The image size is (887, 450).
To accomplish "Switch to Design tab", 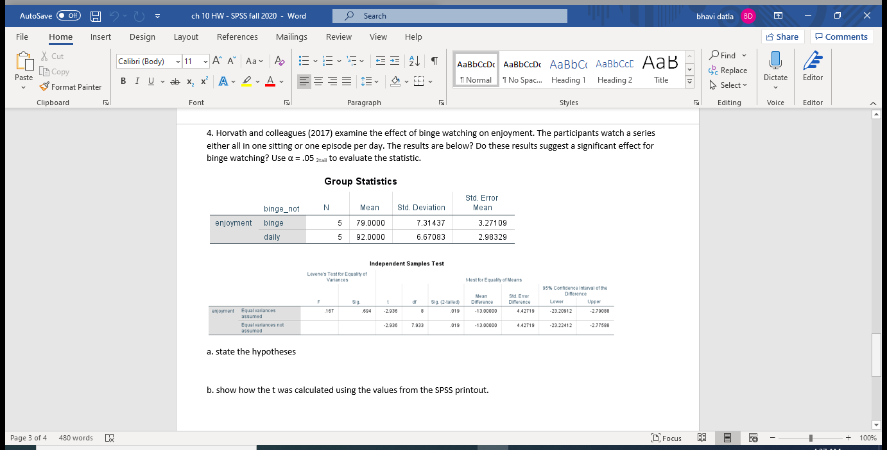I will (142, 37).
